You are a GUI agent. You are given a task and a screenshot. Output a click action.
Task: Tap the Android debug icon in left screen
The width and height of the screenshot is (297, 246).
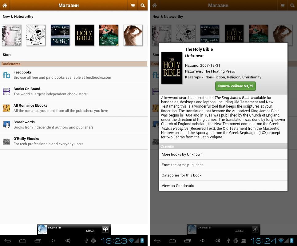click(x=93, y=241)
